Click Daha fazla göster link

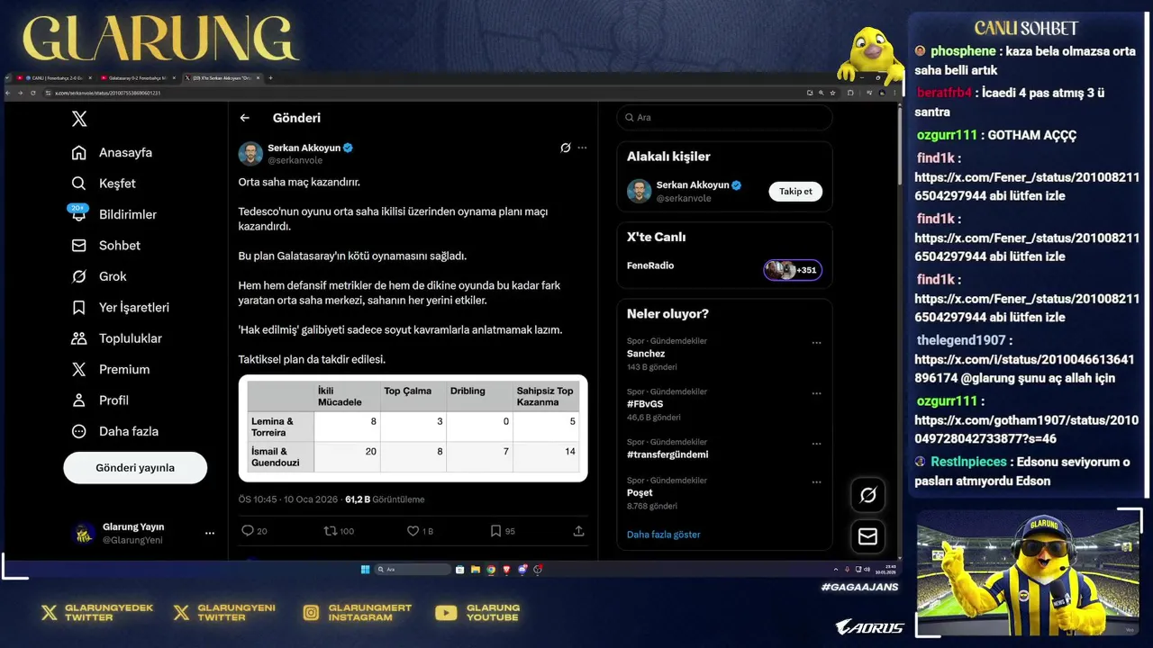tap(663, 535)
